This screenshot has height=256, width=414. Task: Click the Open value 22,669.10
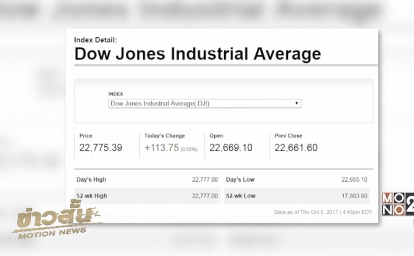231,148
